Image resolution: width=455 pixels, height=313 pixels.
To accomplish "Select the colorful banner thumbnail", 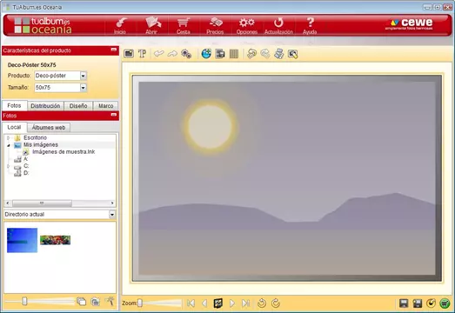I will [55, 240].
